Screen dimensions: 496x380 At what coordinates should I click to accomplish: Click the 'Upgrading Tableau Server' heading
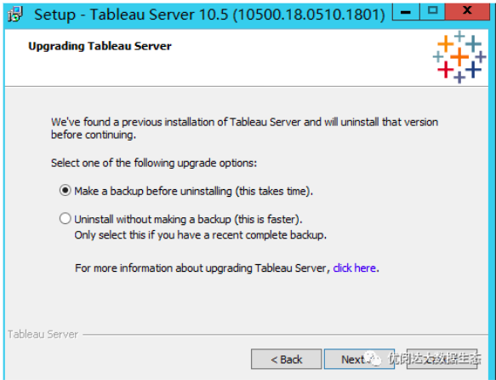click(x=100, y=46)
